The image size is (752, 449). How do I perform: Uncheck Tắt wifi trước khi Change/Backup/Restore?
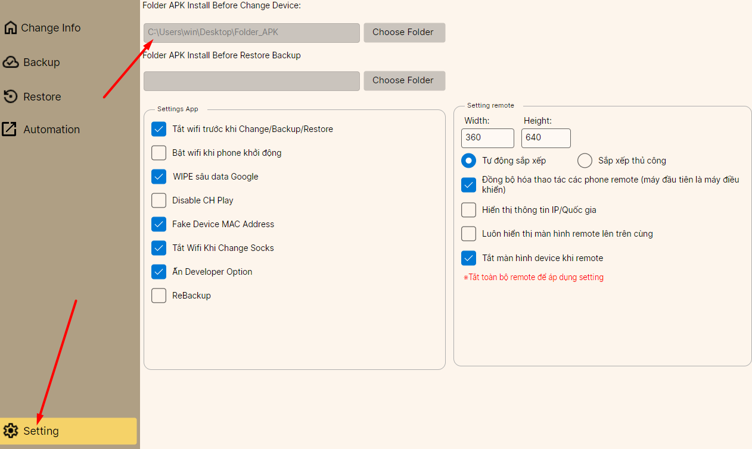tap(159, 129)
